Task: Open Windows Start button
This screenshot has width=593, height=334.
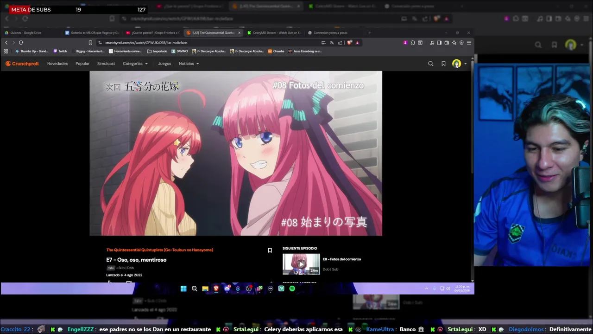Action: pyautogui.click(x=183, y=289)
